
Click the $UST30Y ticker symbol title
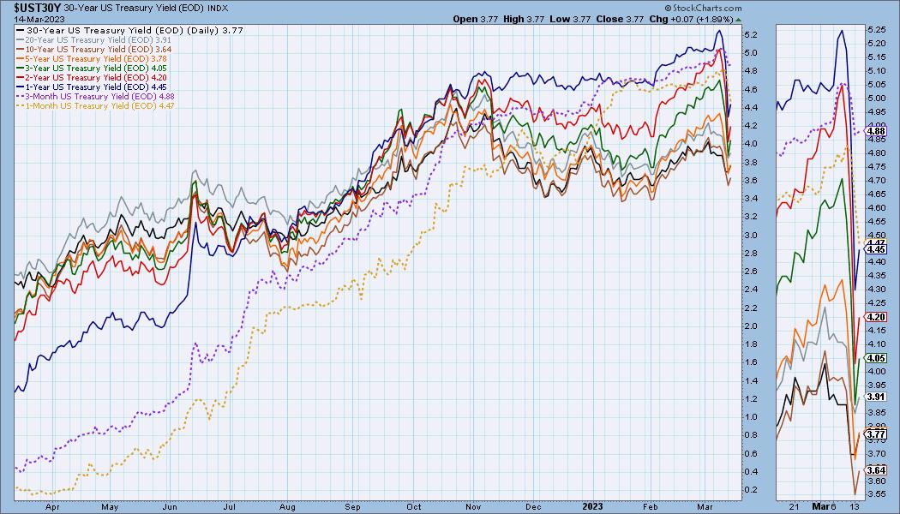[x=38, y=8]
